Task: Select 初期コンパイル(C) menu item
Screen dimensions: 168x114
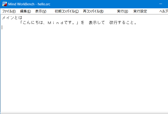Action: click(67, 11)
